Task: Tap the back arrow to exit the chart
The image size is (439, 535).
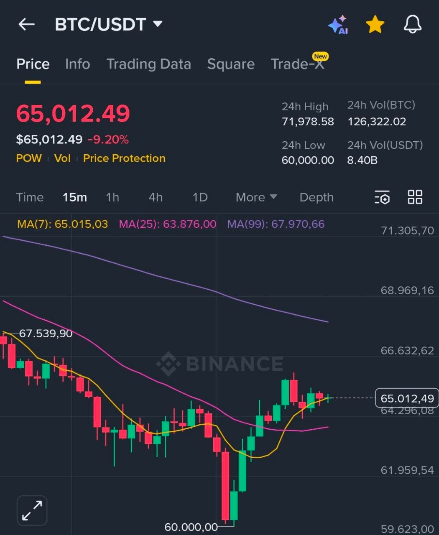Action: pyautogui.click(x=26, y=24)
